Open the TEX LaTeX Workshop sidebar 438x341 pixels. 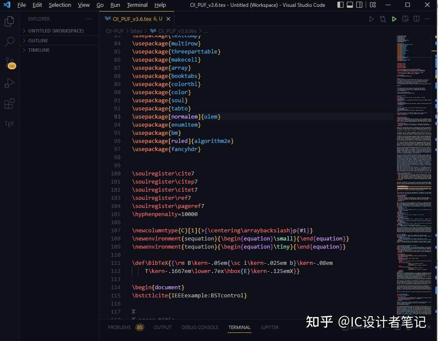(9, 124)
